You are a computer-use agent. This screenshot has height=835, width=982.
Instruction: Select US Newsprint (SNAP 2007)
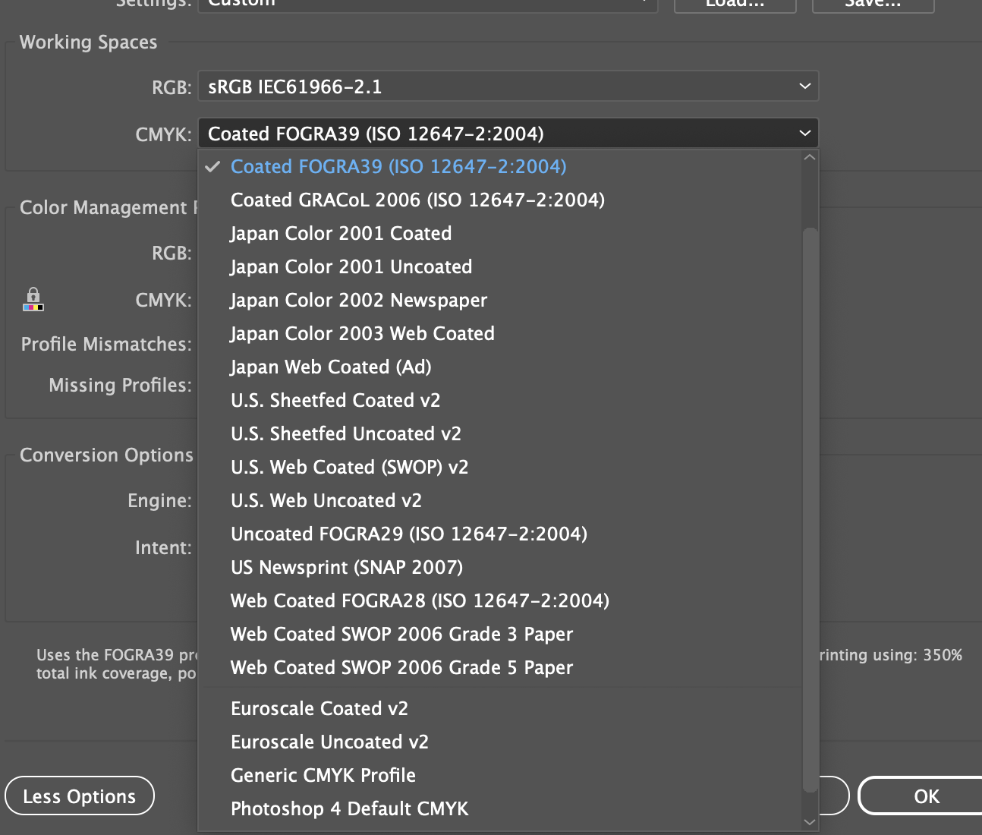499,567
